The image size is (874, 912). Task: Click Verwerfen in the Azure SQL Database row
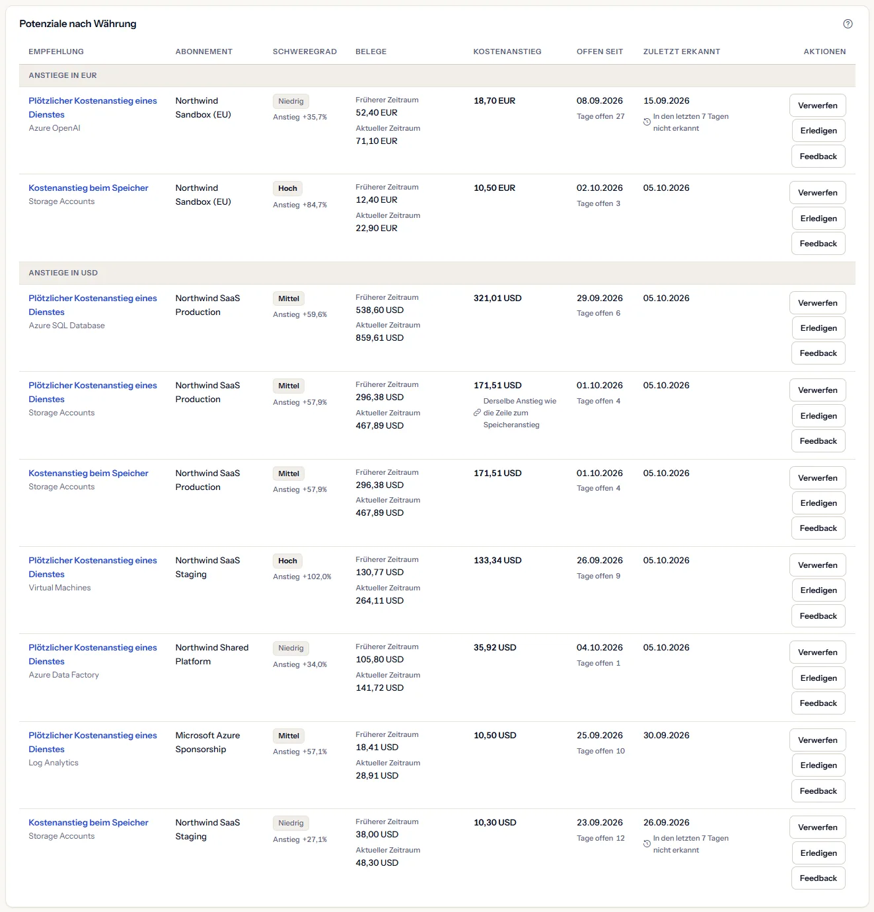pyautogui.click(x=818, y=303)
